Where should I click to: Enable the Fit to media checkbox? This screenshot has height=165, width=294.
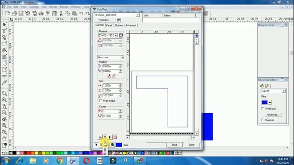click(101, 101)
